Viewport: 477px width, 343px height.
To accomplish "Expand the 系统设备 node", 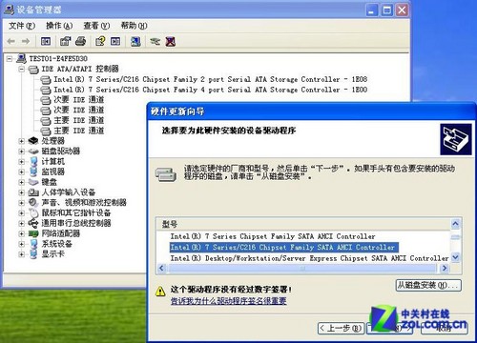I will (x=22, y=244).
